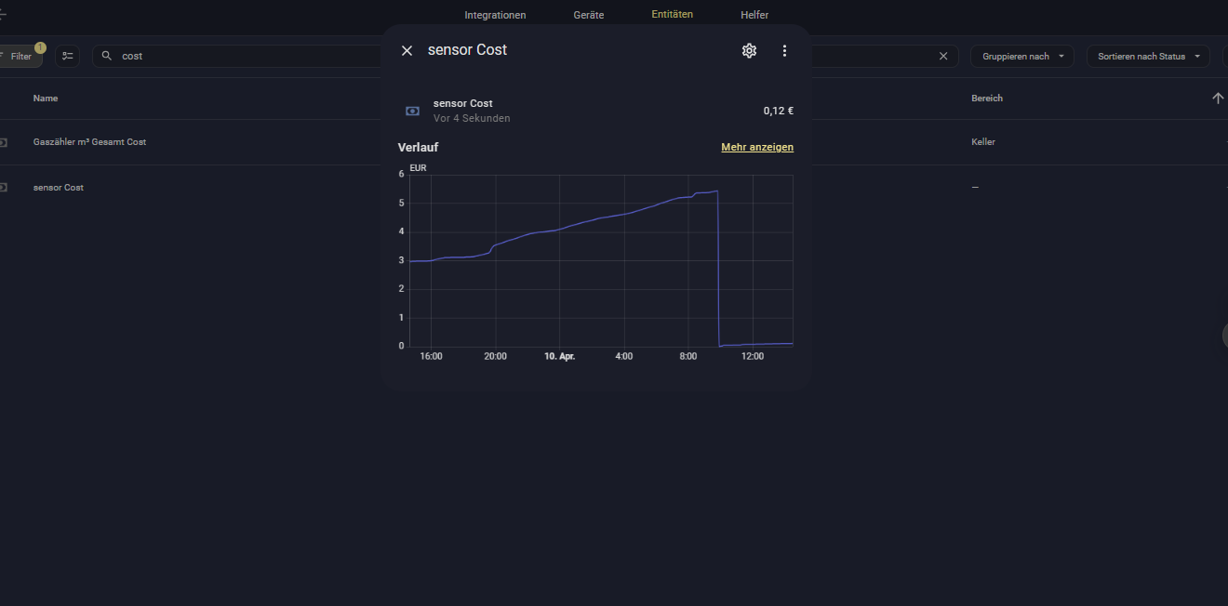Screen dimensions: 1228x606
Task: Click the sensor Cost cash icon in dialog
Action: pyautogui.click(x=413, y=111)
